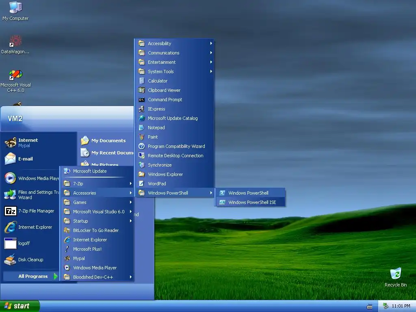Click the Program Compatibility Wizard question icon
This screenshot has height=312, width=416.
pyautogui.click(x=142, y=146)
